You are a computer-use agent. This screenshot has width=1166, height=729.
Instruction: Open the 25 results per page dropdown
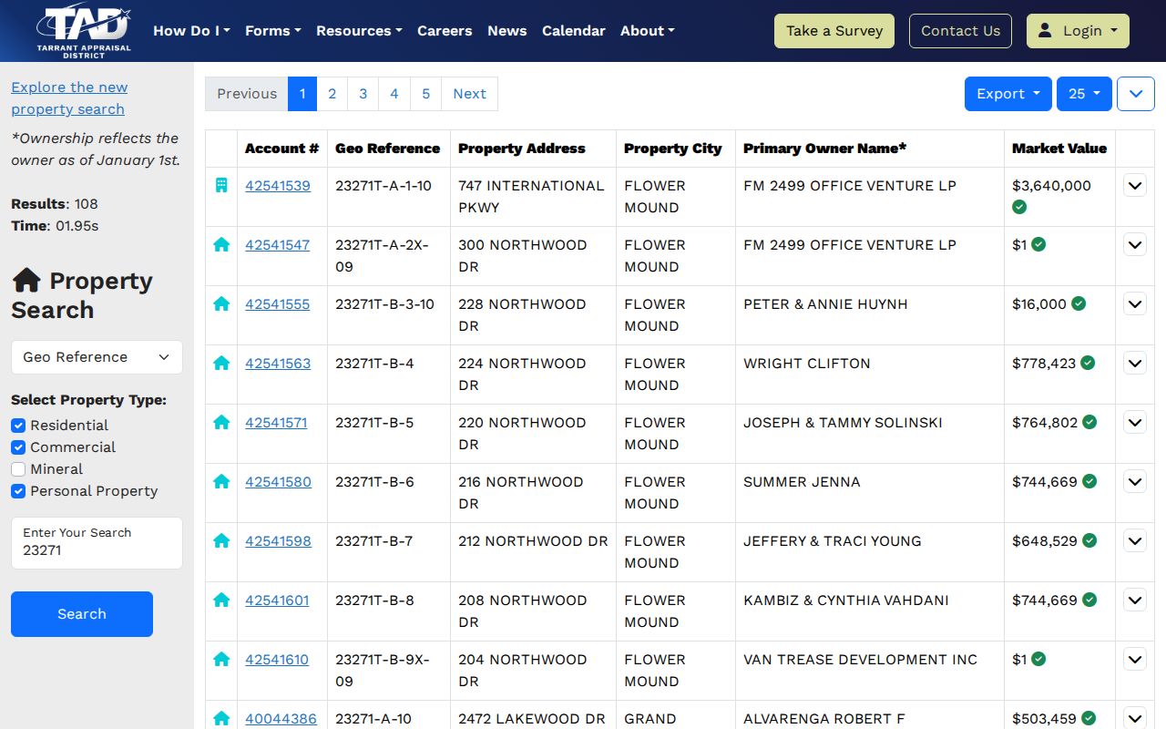click(1084, 94)
